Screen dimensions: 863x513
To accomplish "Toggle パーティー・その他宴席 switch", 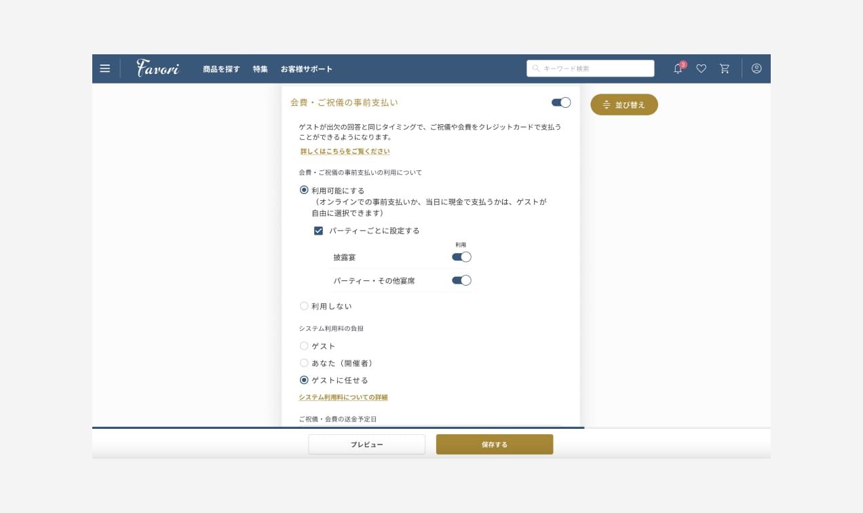I will pos(461,280).
